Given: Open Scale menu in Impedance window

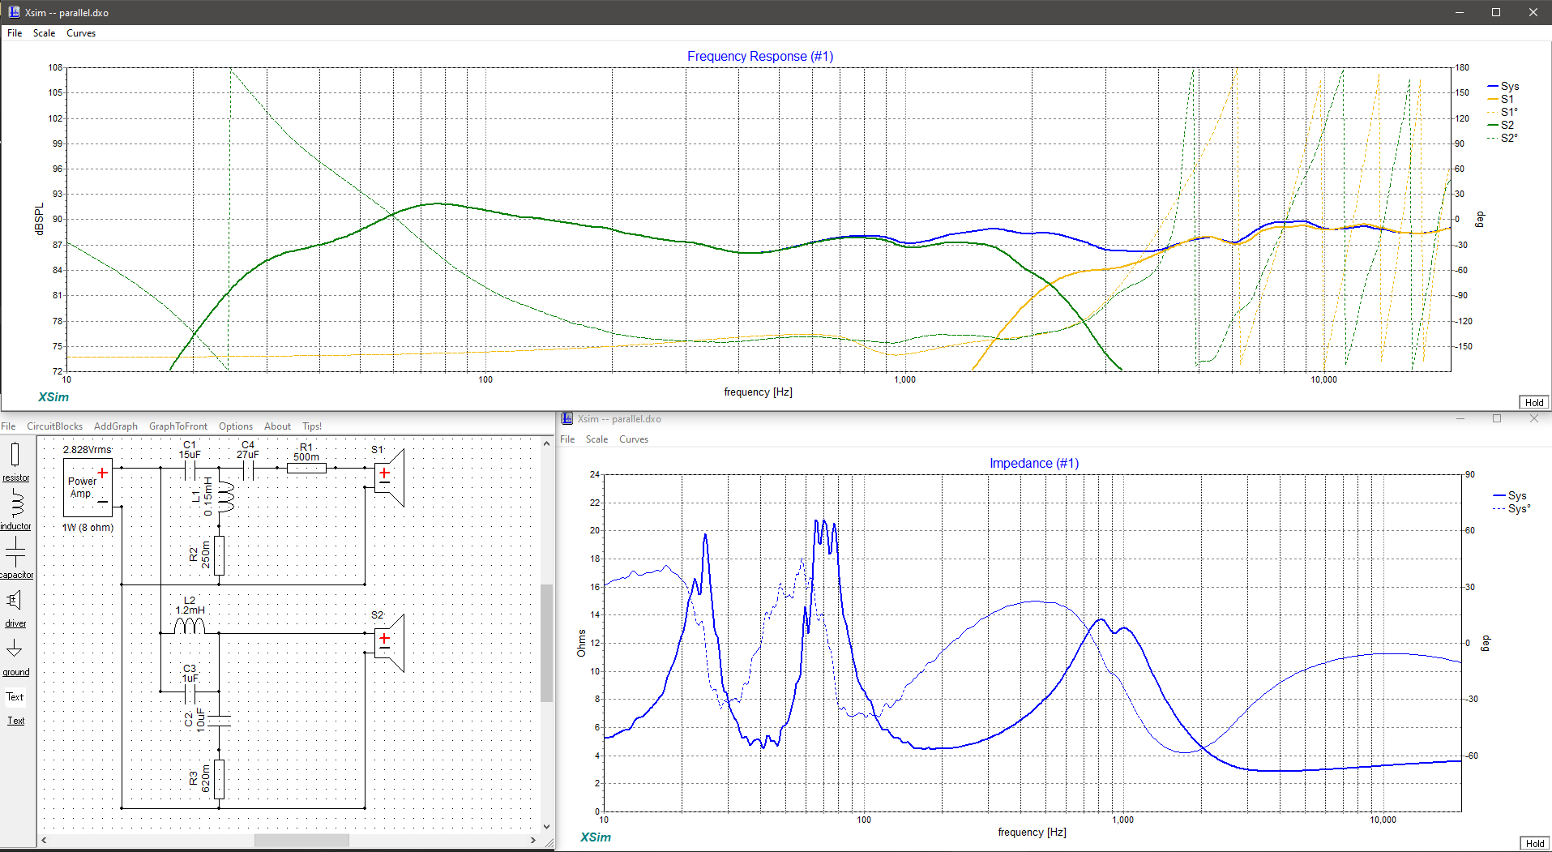Looking at the screenshot, I should point(596,439).
